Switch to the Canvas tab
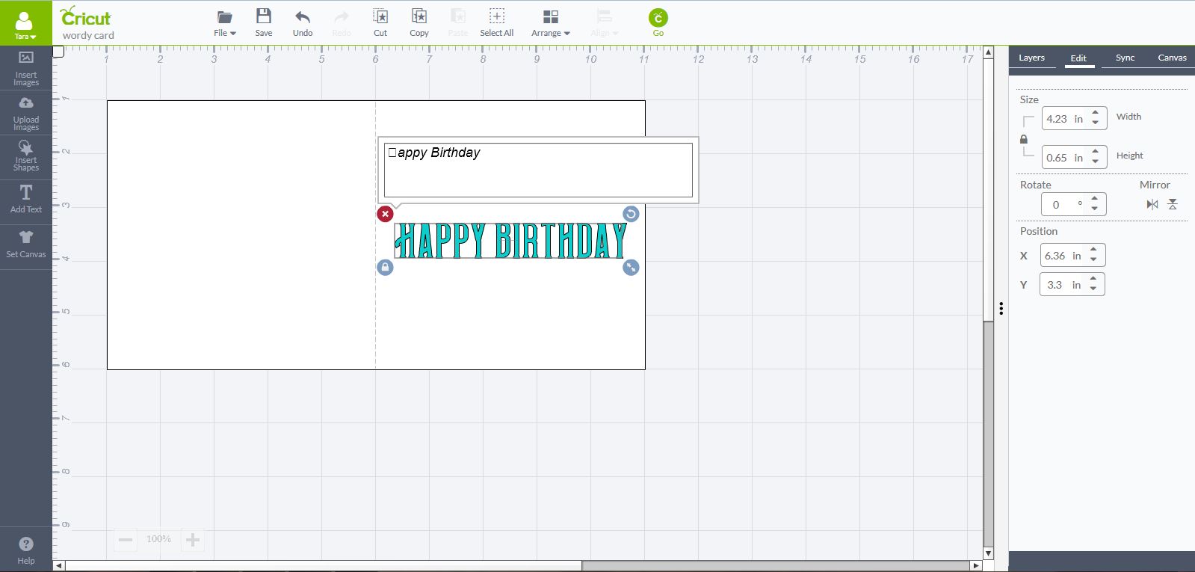Screen dimensions: 1195x572 (x=1172, y=58)
